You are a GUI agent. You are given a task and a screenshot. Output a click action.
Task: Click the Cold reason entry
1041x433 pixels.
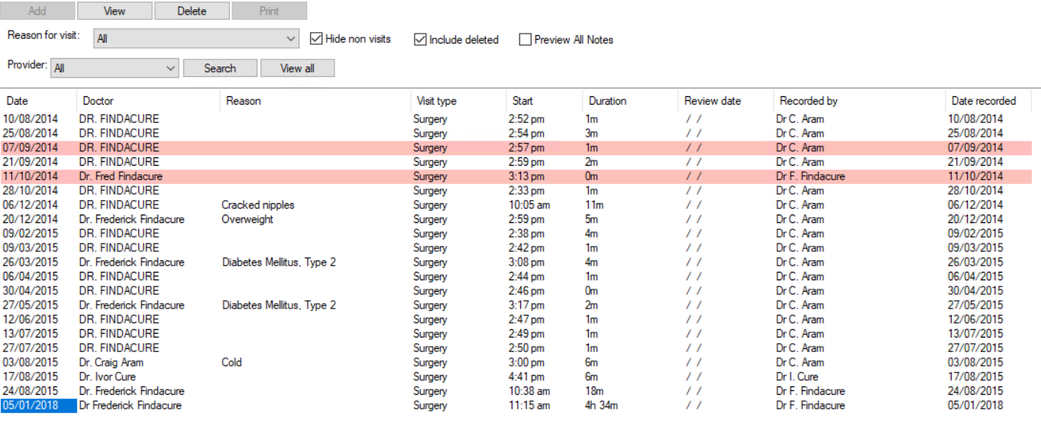pos(231,362)
